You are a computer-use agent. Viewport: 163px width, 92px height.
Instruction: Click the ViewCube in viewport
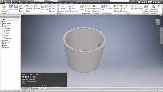click(x=158, y=22)
